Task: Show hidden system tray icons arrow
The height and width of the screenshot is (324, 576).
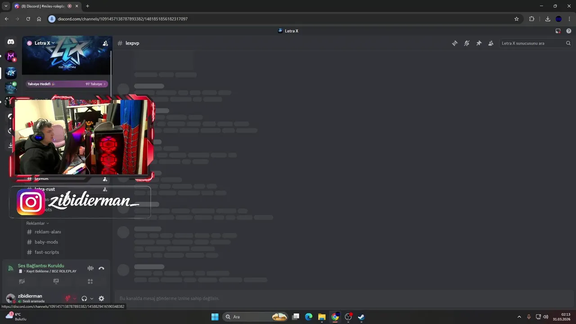Action: (x=519, y=317)
